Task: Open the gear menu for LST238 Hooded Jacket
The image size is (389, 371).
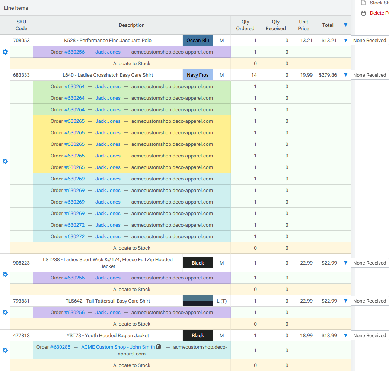Action: (5, 275)
